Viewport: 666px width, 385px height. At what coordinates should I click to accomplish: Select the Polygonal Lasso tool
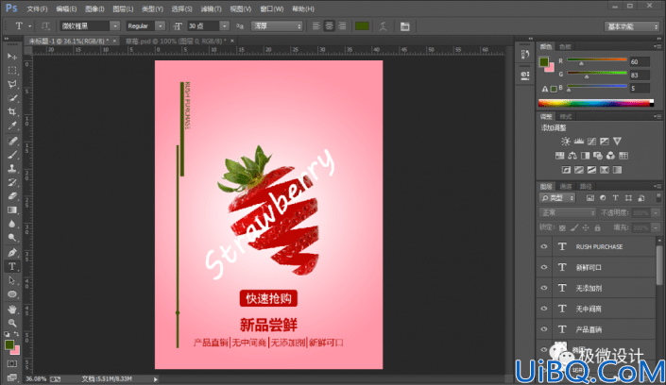coord(12,85)
